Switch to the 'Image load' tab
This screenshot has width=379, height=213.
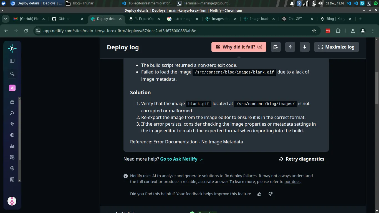tap(259, 19)
